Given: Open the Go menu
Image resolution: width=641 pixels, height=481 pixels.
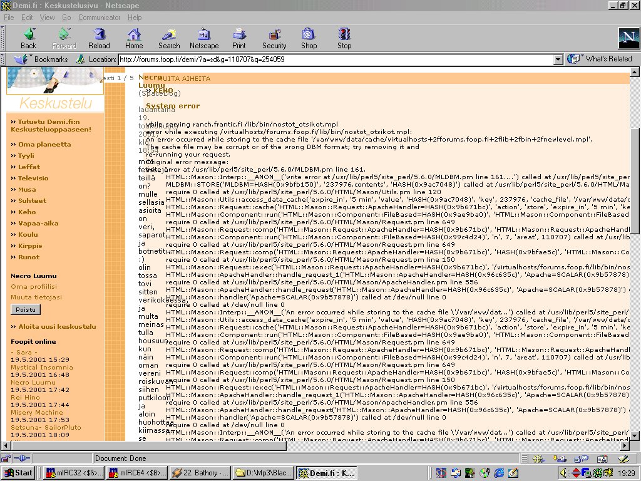Looking at the screenshot, I should point(66,18).
